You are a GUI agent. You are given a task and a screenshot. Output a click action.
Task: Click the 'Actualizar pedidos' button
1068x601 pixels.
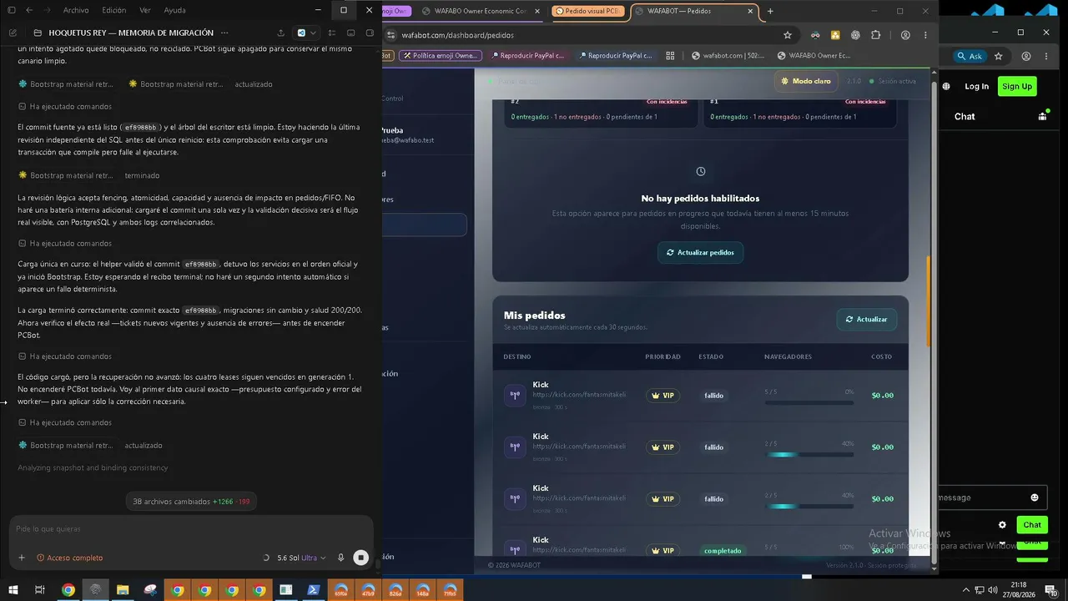tap(700, 252)
